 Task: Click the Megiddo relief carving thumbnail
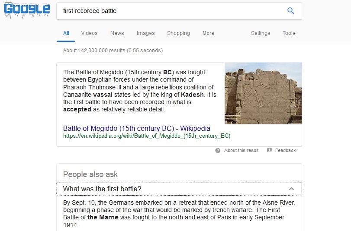263,93
